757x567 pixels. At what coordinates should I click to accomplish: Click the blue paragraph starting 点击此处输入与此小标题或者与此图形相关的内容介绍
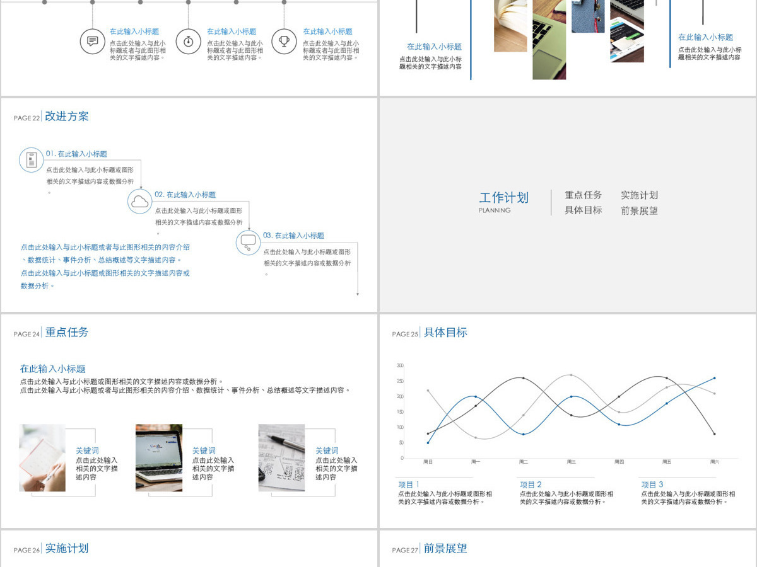[105, 253]
